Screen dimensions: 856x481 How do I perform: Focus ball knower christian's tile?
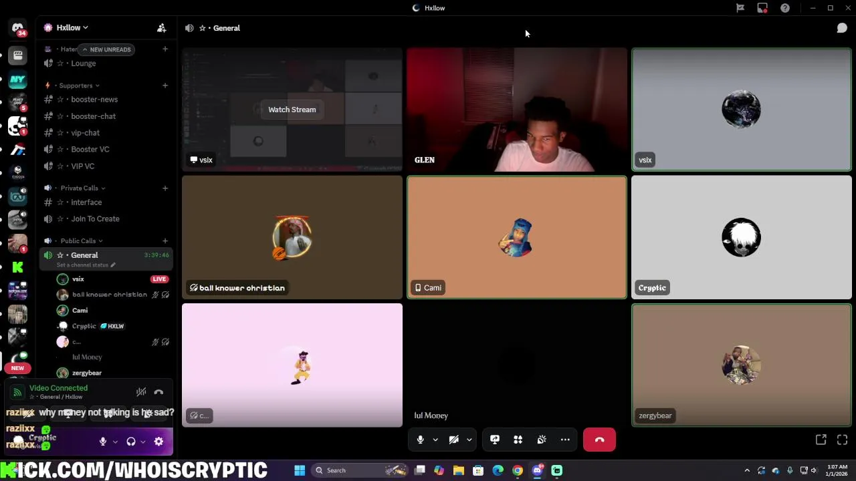coord(292,237)
